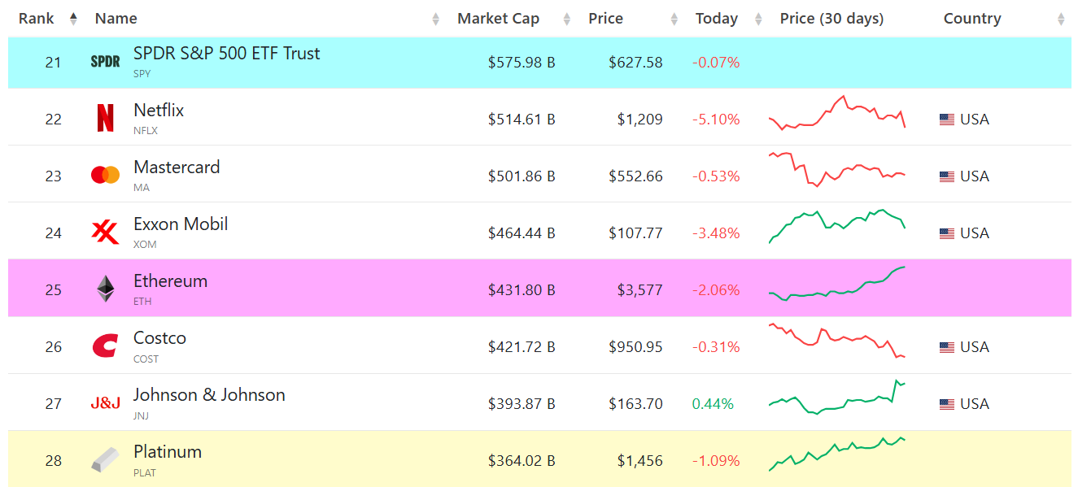
Task: Click Mastercard price $552.66
Action: point(635,176)
